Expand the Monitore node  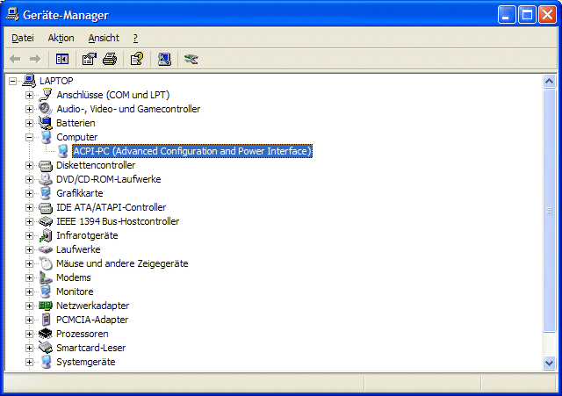[x=29, y=292]
